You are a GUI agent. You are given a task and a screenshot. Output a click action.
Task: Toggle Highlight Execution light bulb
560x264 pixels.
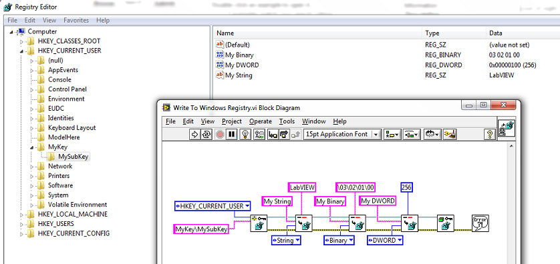coord(245,134)
